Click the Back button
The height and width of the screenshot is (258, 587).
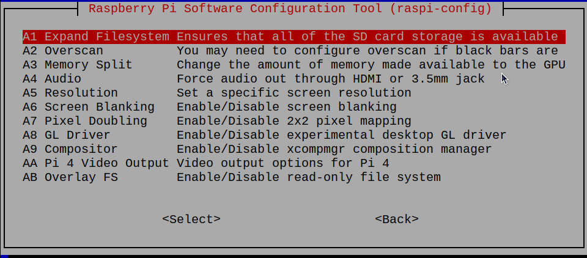tap(397, 219)
